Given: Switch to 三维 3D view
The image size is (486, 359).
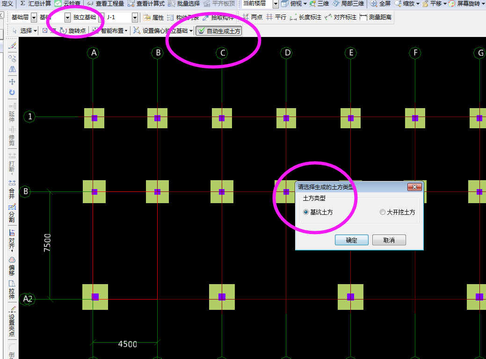Looking at the screenshot, I should coord(319,3).
